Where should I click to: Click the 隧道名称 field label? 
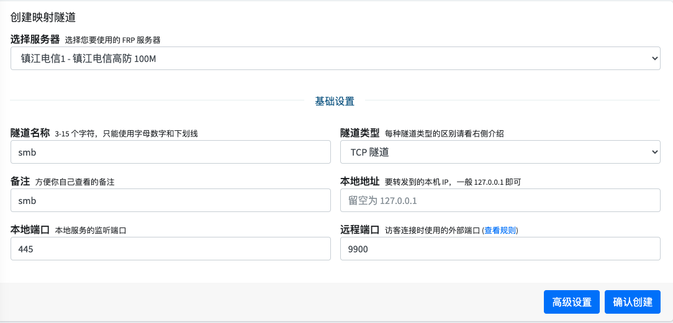(x=30, y=133)
